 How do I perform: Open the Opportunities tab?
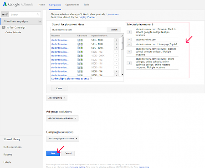[x=72, y=5]
